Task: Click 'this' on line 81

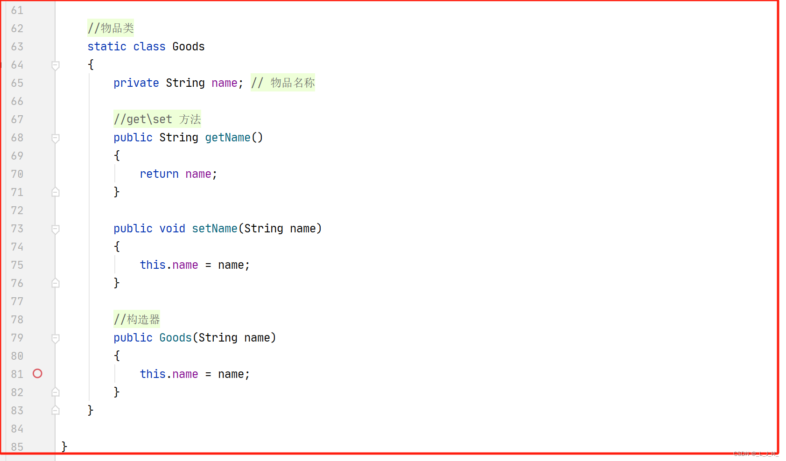Action: [153, 374]
